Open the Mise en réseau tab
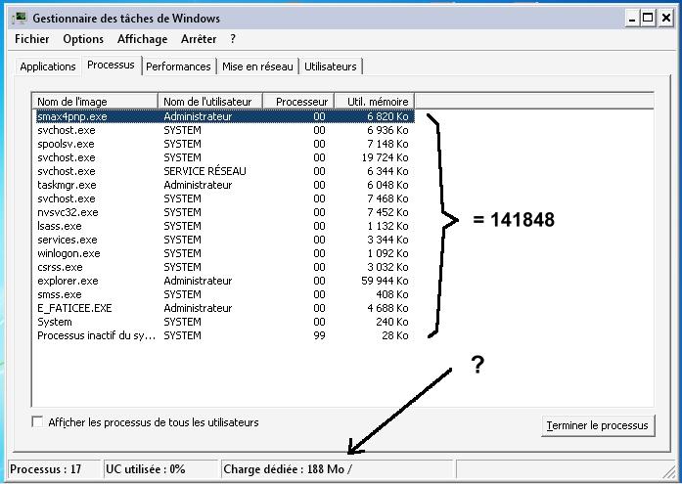Viewport: 682px width, 484px height. pyautogui.click(x=257, y=66)
